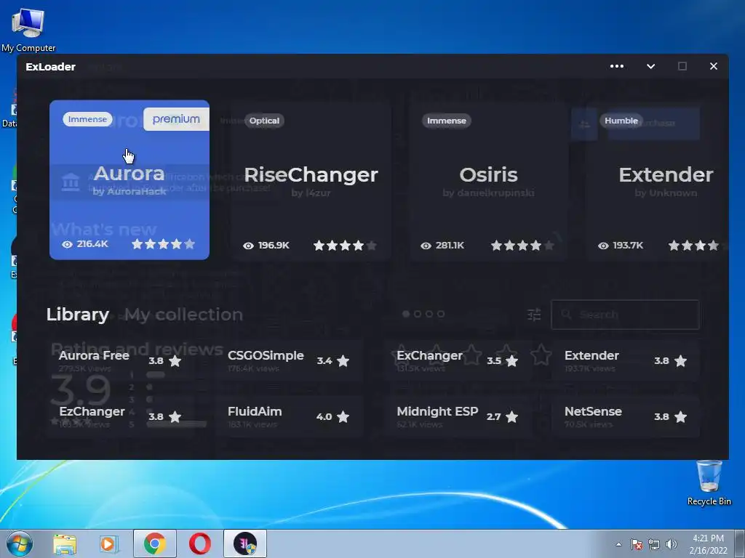Click the star beside library Extender's 3.8 rating
Viewport: 745px width, 558px height.
(x=680, y=361)
